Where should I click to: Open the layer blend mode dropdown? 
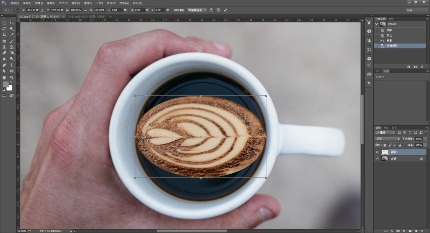387,138
